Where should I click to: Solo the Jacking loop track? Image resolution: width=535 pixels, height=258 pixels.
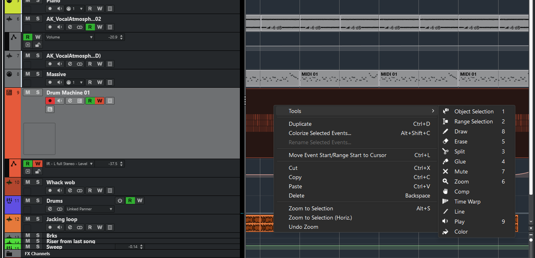click(x=38, y=219)
